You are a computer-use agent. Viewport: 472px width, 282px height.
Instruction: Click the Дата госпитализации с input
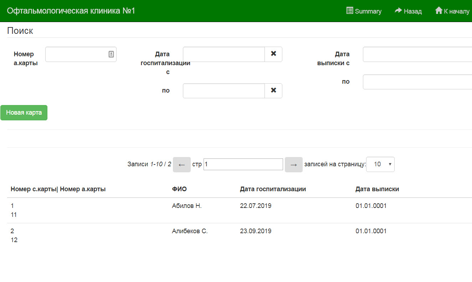224,54
